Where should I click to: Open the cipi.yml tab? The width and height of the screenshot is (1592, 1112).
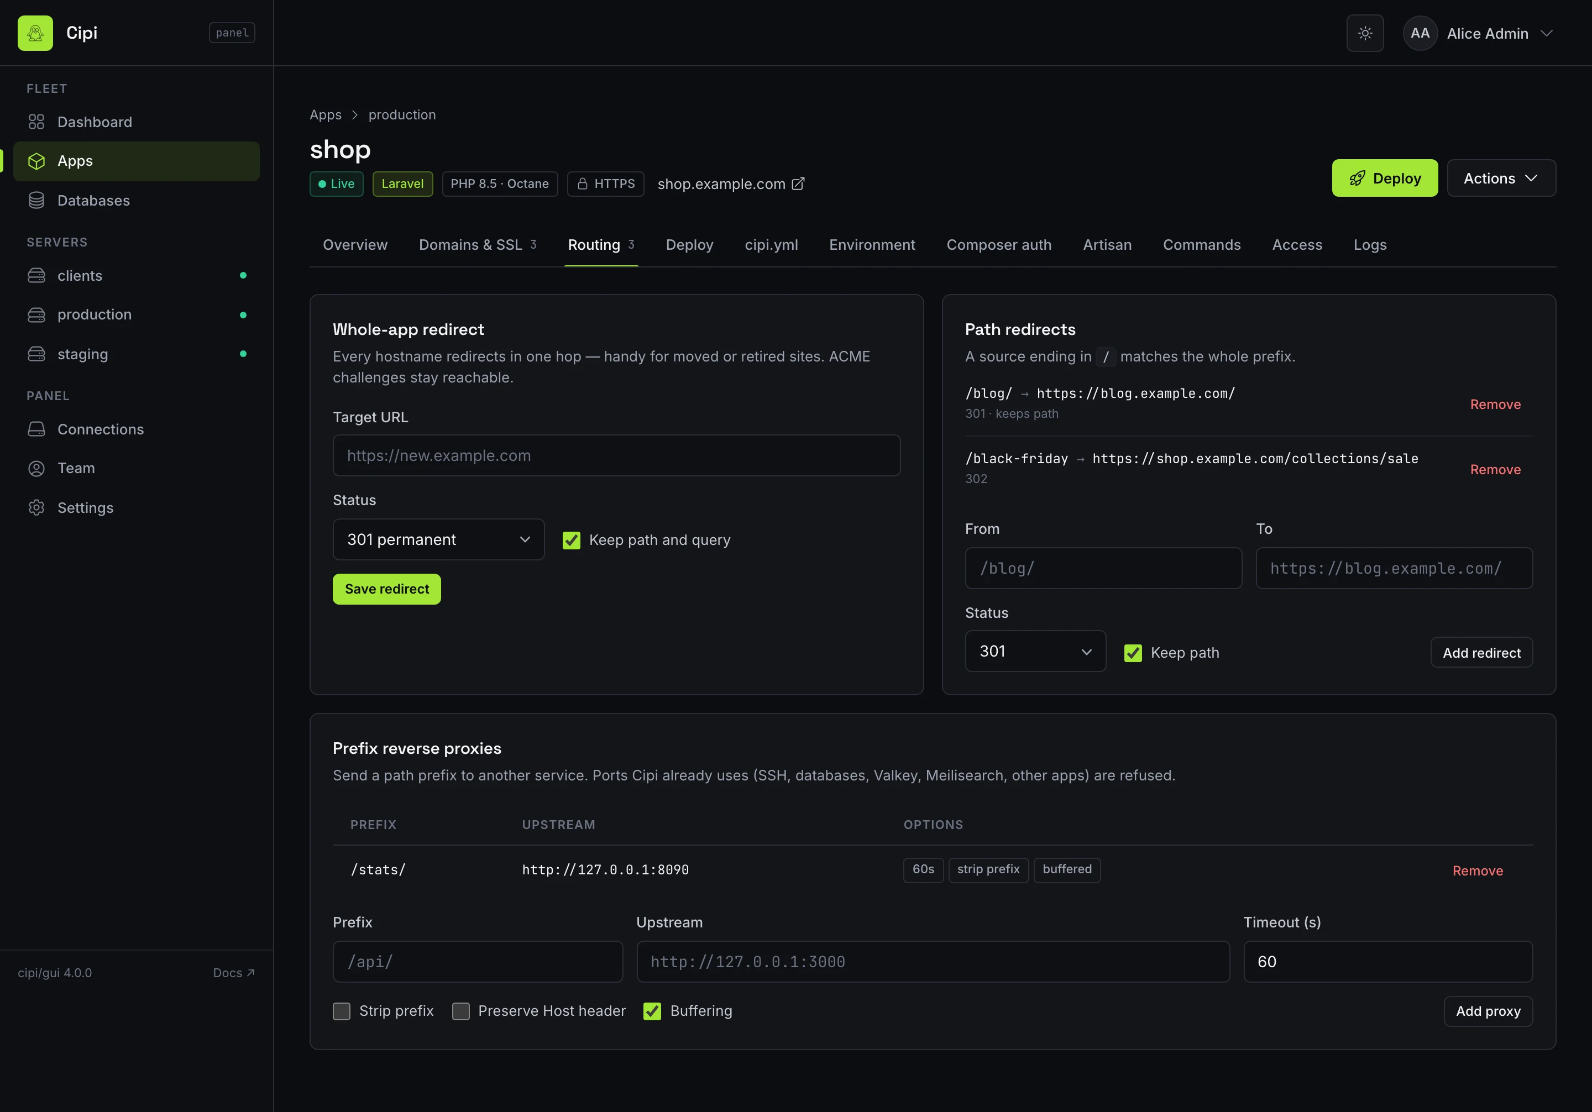pyautogui.click(x=771, y=245)
